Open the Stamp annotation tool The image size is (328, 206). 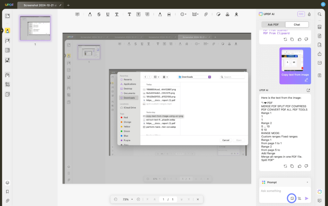tap(227, 14)
